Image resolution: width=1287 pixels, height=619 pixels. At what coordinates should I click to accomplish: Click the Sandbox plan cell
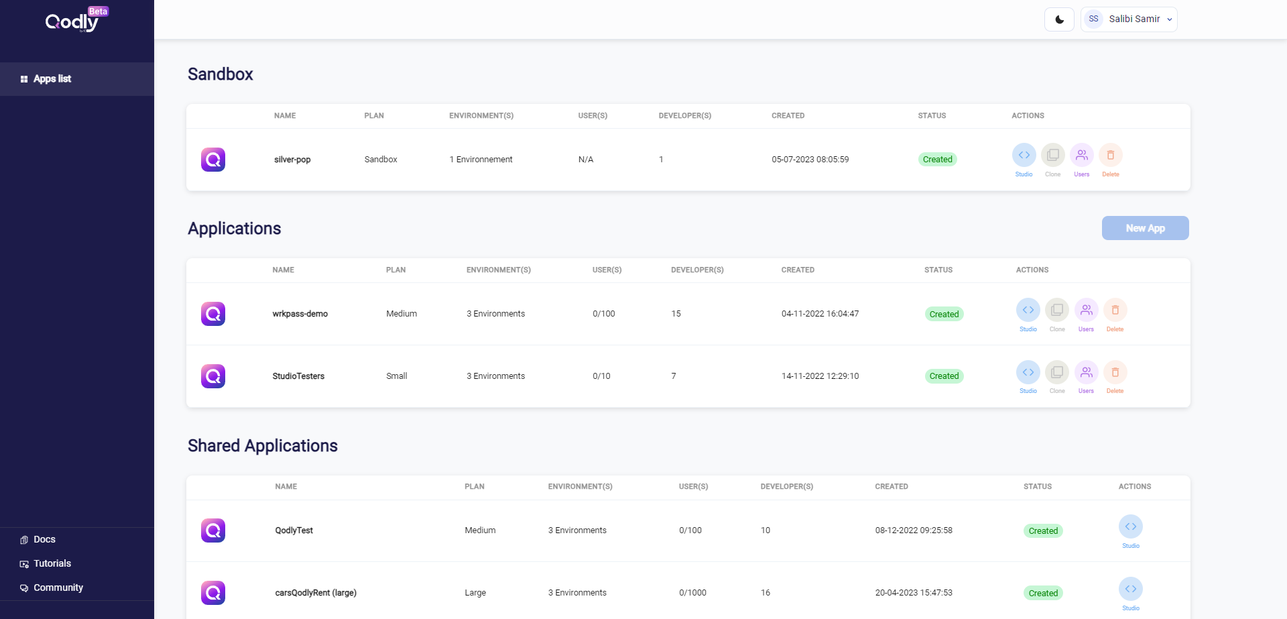pos(381,160)
